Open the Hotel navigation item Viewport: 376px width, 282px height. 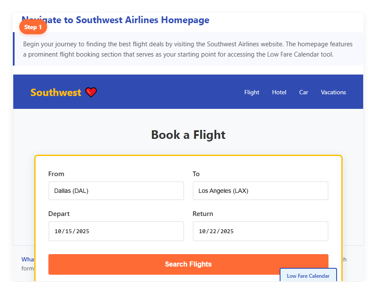point(279,92)
